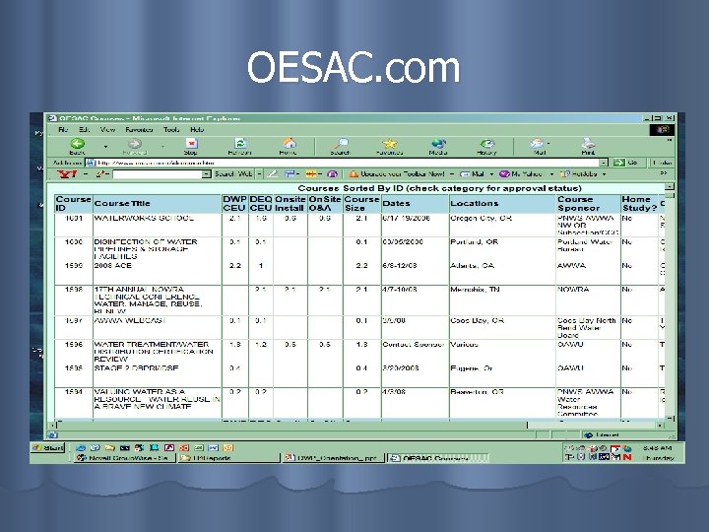Click the Forward navigation arrow icon

click(134, 144)
